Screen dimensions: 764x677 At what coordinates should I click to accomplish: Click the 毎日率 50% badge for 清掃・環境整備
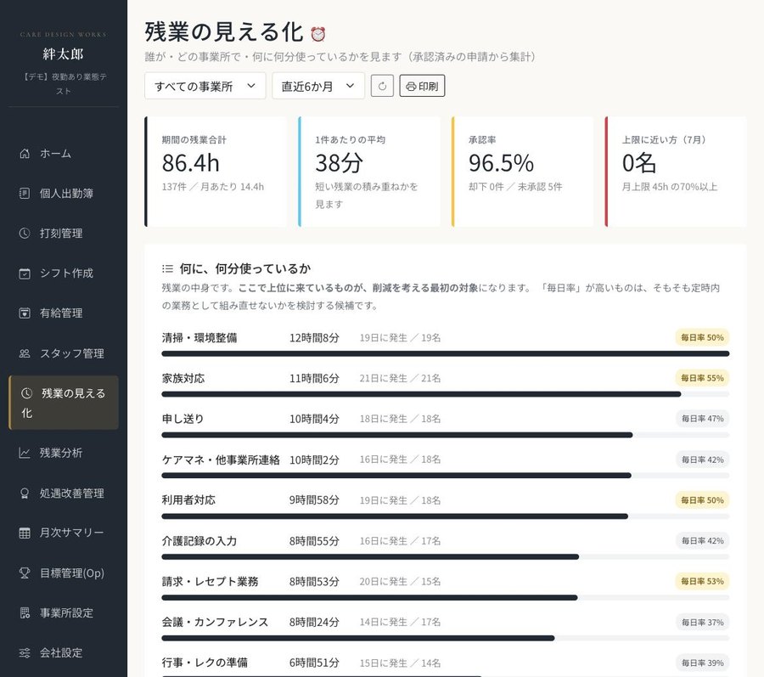pos(702,337)
